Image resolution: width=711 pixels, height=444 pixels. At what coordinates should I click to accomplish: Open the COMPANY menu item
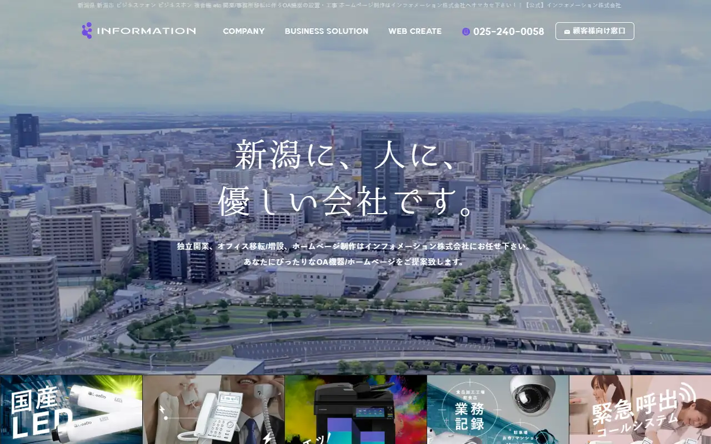pos(244,31)
